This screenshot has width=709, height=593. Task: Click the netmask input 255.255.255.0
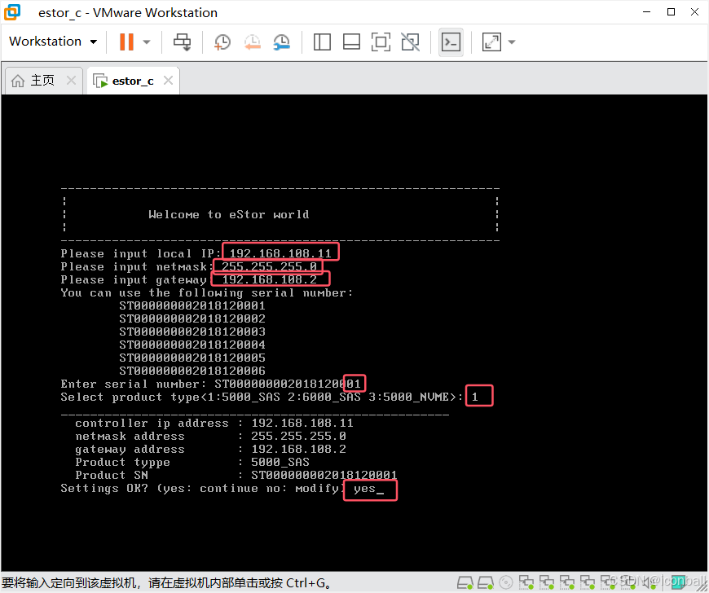click(269, 266)
